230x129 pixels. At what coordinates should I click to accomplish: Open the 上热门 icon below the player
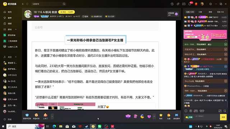(46, 116)
